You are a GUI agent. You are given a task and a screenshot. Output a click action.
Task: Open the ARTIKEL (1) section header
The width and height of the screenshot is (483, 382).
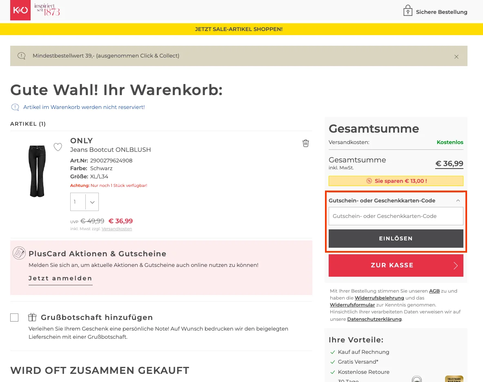click(28, 124)
